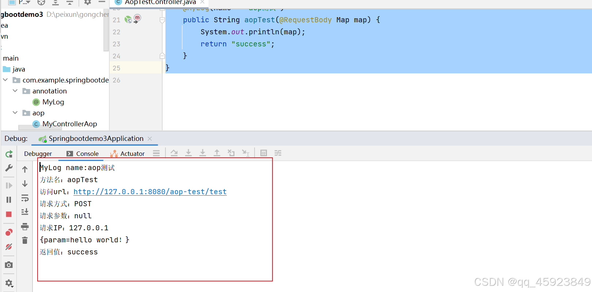Collapse the com.example.springbootde package node

coord(5,80)
